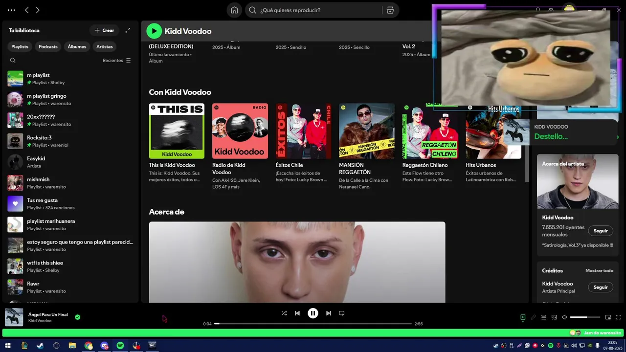
Task: Follow Kidd Voodoo in Créditos section
Action: pos(601,287)
